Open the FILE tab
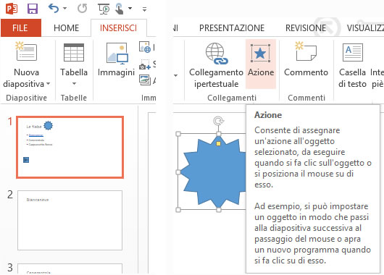This screenshot has height=275, width=384. pyautogui.click(x=20, y=28)
